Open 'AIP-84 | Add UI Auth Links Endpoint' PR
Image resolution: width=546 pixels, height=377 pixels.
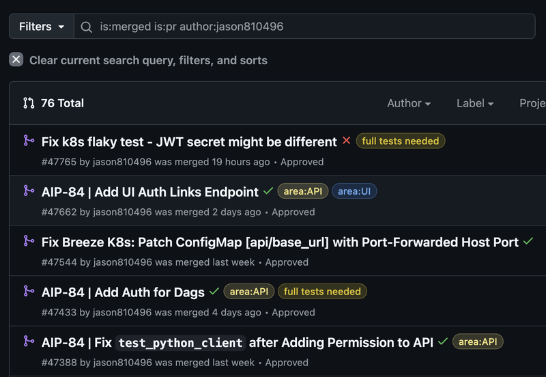point(149,192)
